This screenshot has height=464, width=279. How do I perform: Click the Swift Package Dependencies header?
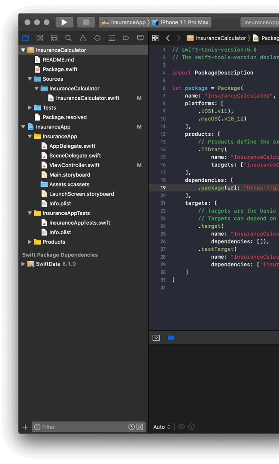(60, 255)
